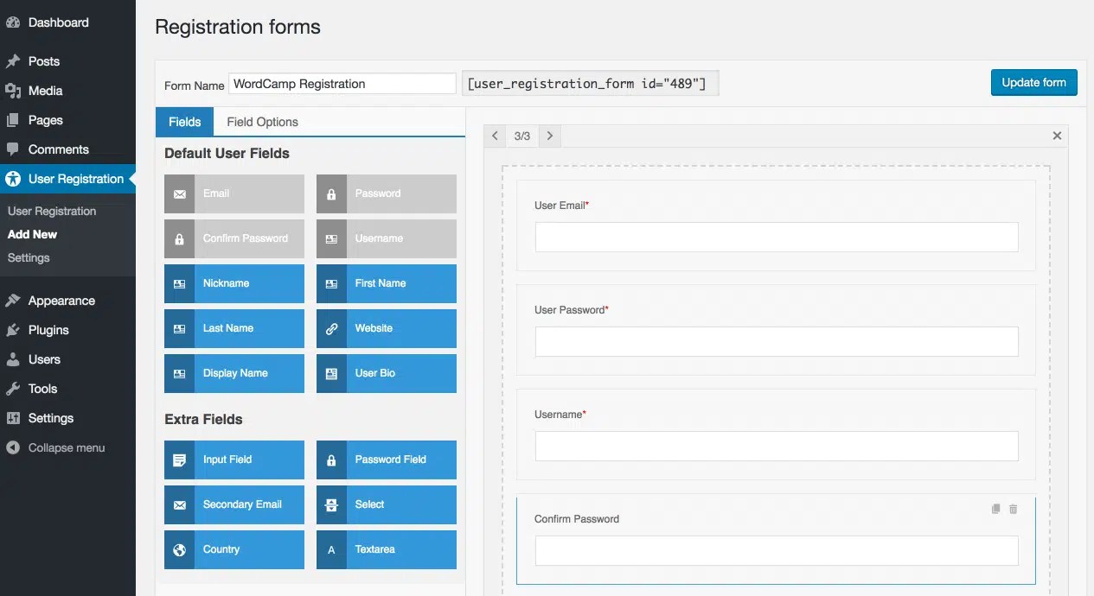The height and width of the screenshot is (596, 1094).
Task: Select the Website field icon
Action: (x=331, y=328)
